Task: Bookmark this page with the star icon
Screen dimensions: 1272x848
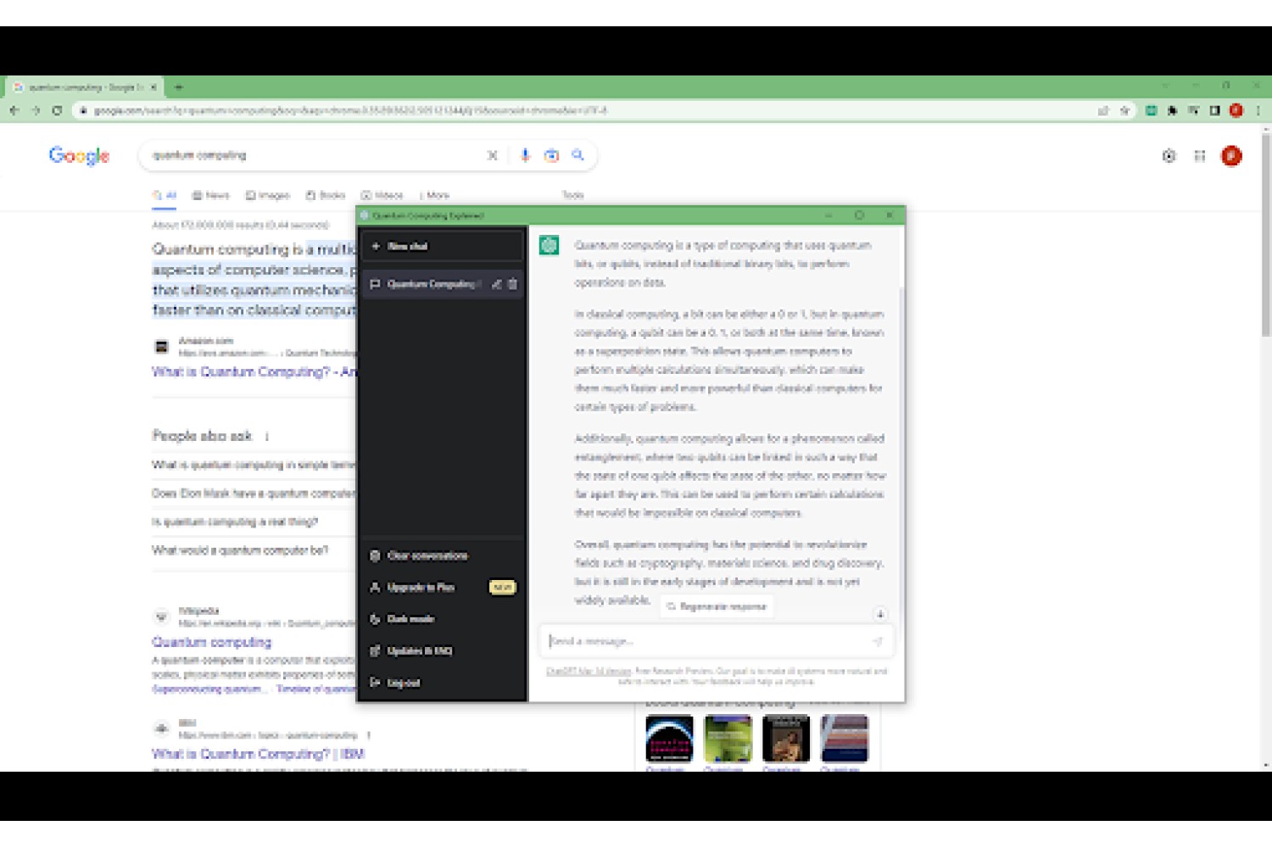Action: 1124,110
